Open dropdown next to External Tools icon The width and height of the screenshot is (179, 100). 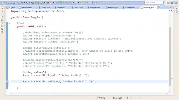coord(35,2)
